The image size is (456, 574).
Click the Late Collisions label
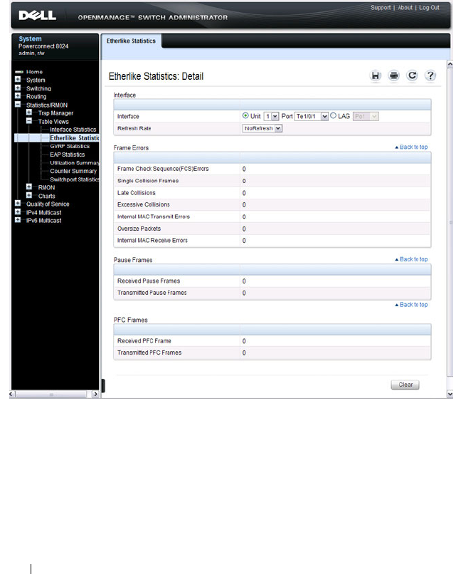coord(136,193)
